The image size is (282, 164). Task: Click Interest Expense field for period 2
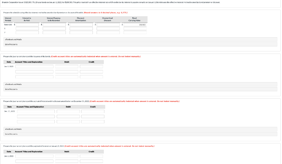pos(54,32)
